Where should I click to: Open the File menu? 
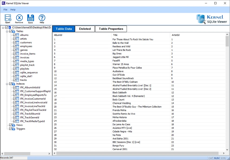(x=5, y=10)
